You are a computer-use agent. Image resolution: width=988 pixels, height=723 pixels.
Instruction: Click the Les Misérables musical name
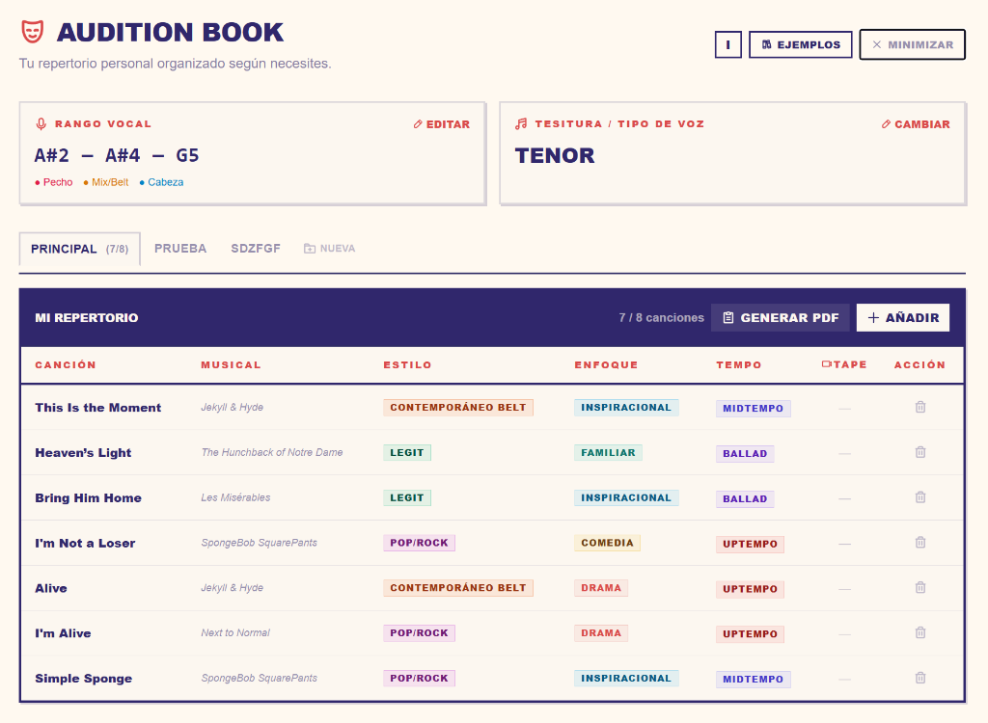click(x=235, y=497)
